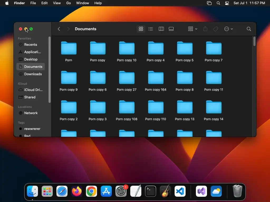This screenshot has height=202, width=270.
Task: Click the Stage Manager icon in menu bar
Action: coord(209,3)
